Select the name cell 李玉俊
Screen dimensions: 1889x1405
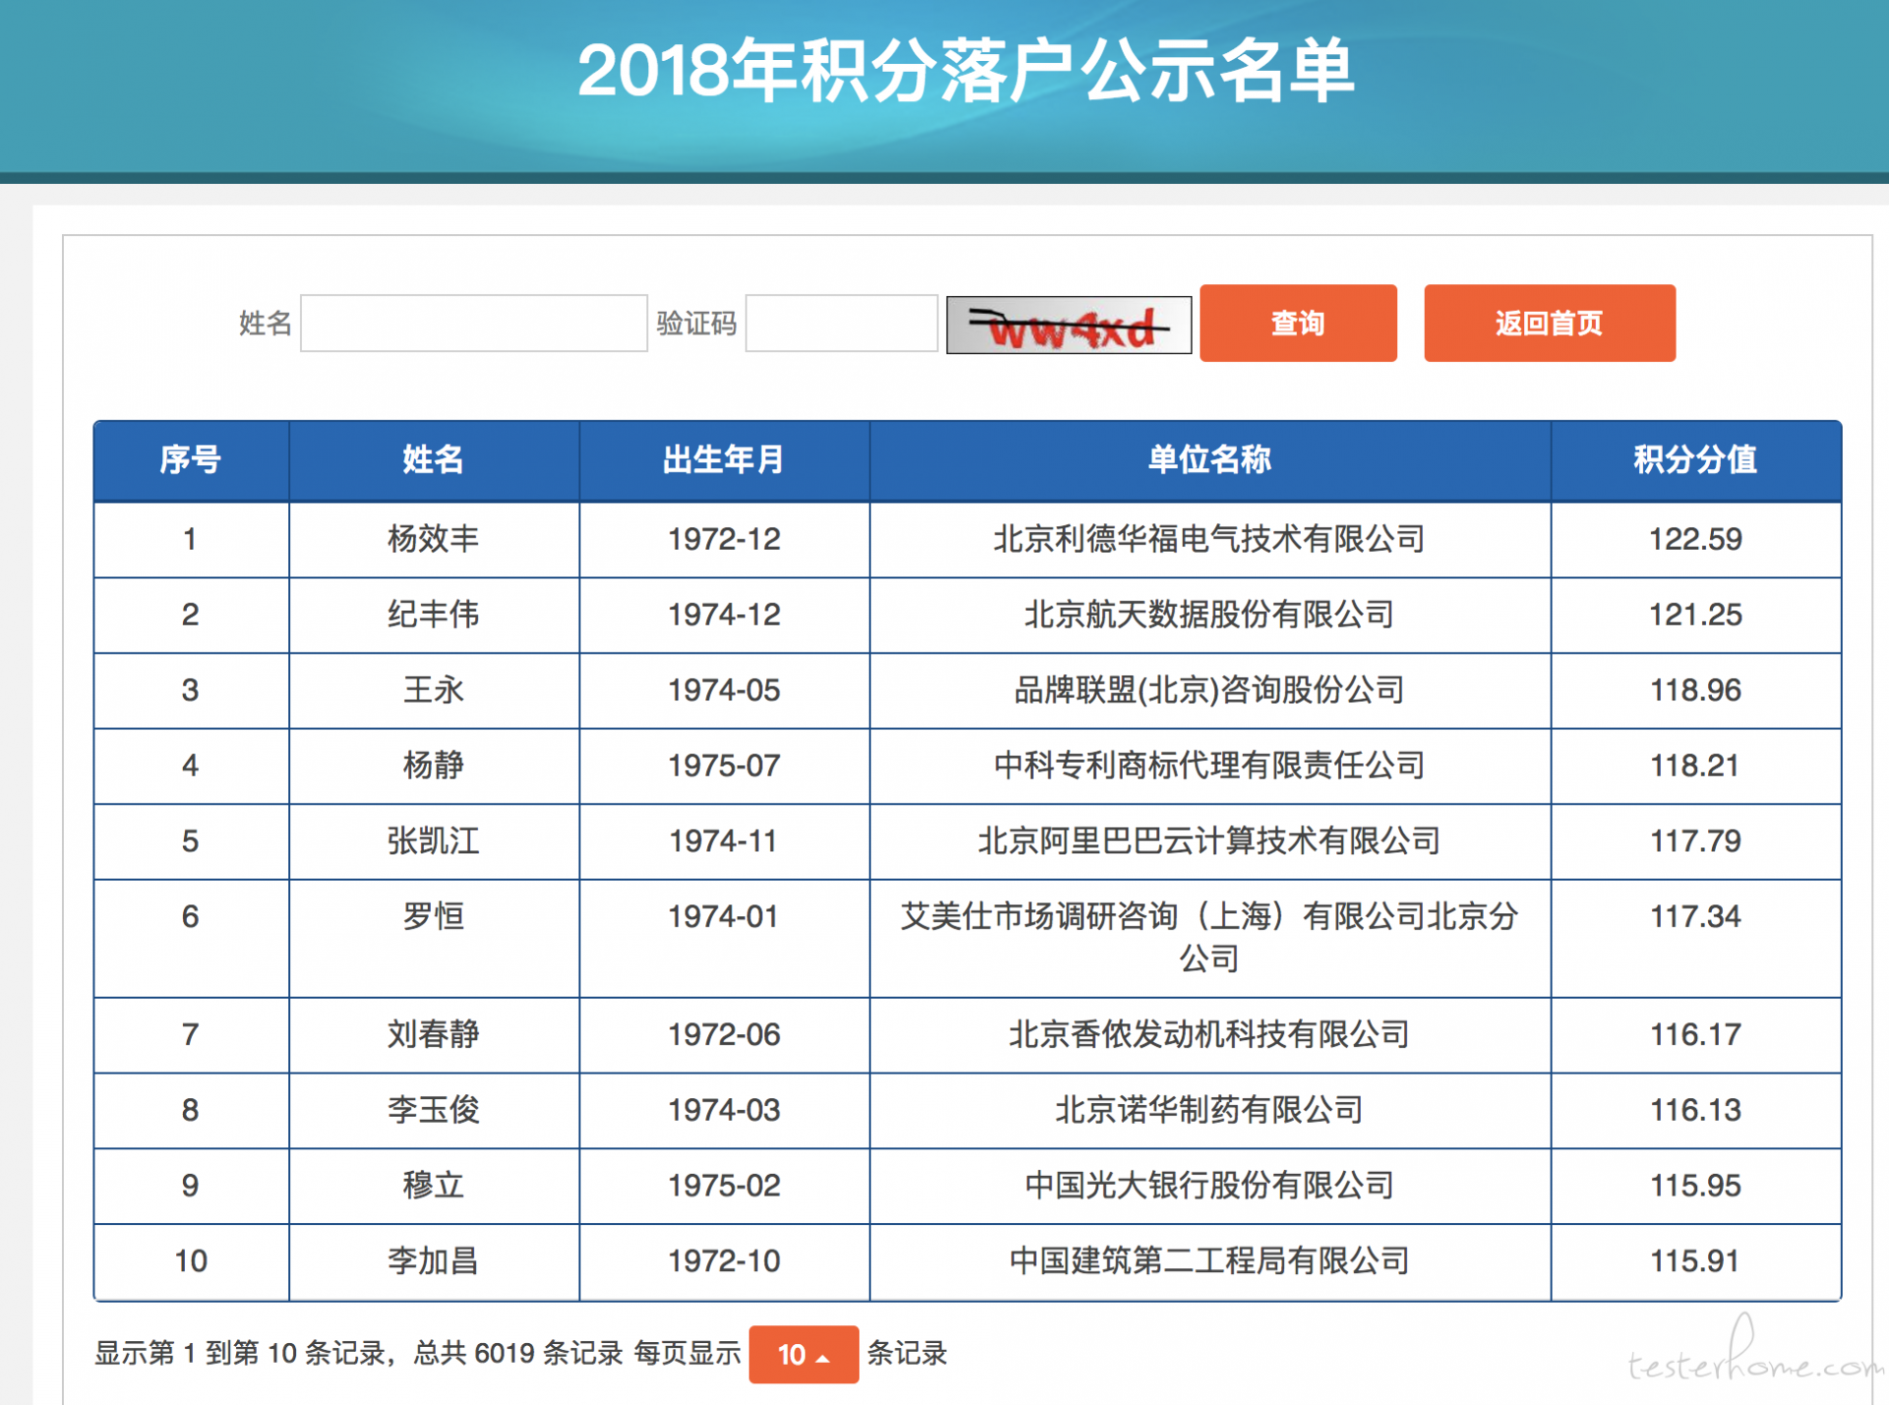(x=433, y=1110)
